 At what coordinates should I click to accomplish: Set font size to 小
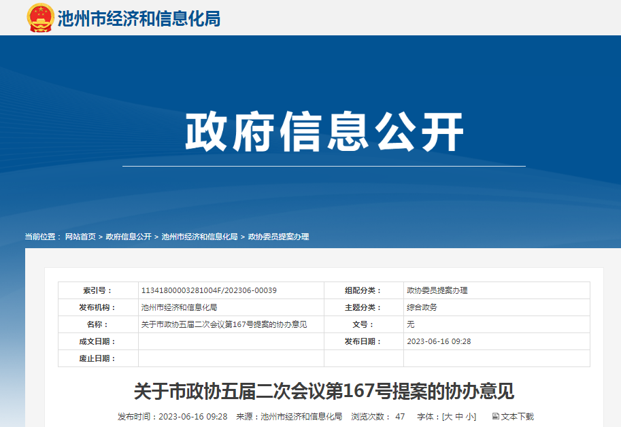point(470,417)
